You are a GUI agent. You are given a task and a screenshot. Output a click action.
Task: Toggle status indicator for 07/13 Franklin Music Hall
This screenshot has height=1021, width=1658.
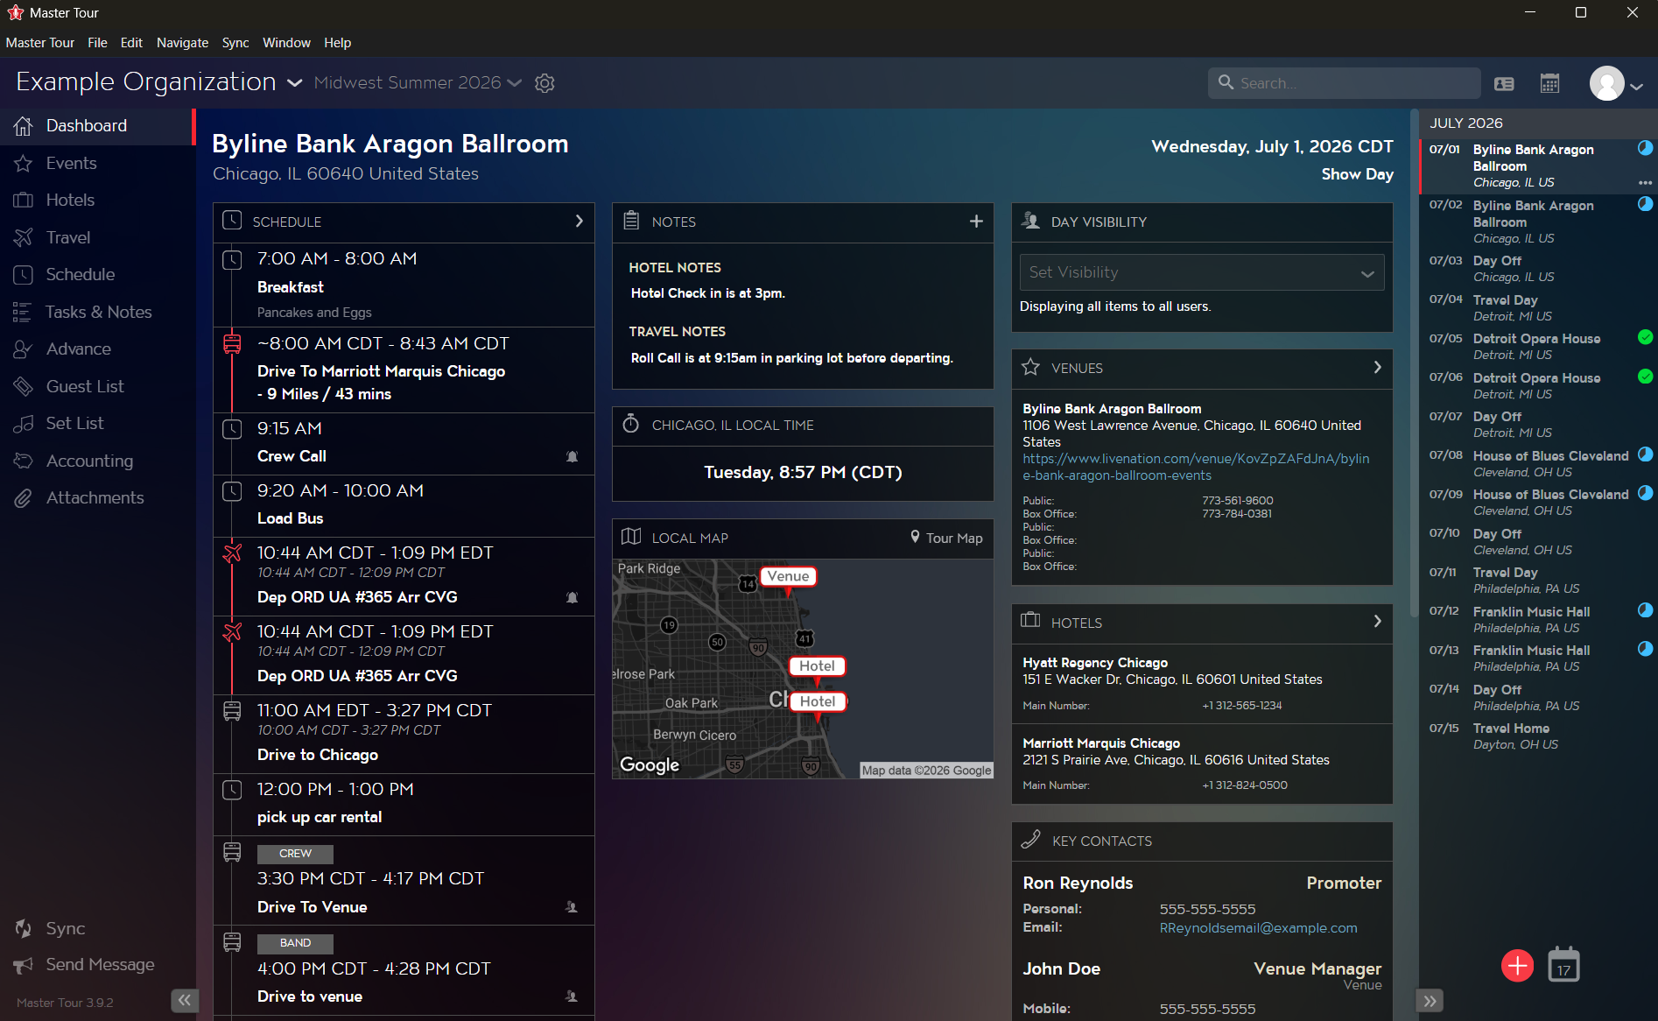[x=1645, y=649]
